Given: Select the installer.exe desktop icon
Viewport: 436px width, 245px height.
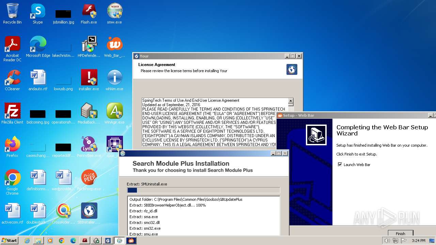Looking at the screenshot, I should click(89, 80).
